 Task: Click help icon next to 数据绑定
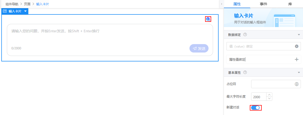pyautogui.click(x=245, y=35)
